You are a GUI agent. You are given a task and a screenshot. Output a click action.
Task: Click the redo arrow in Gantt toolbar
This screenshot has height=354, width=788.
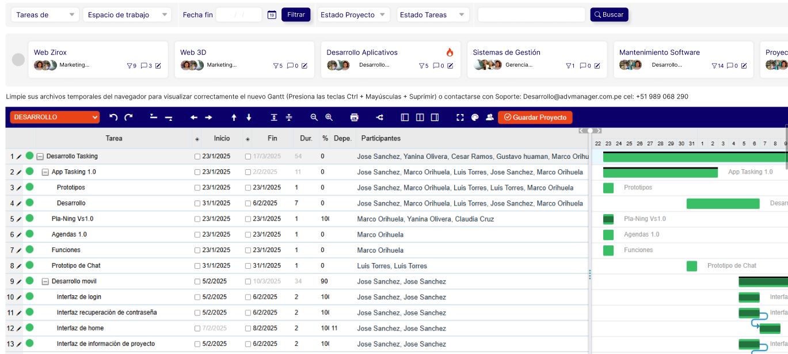[x=128, y=117]
